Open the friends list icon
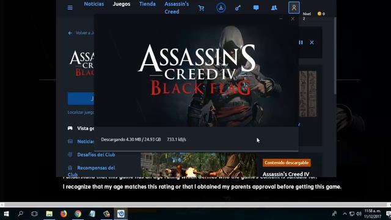This screenshot has height=220, width=391. tap(274, 8)
